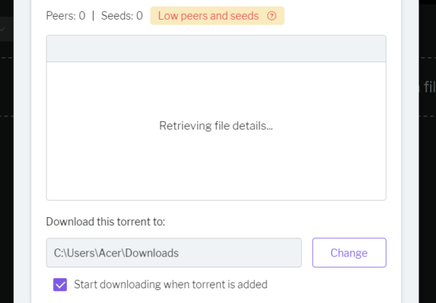This screenshot has width=436, height=303.
Task: Click the light gray dialog margin on the left
Action: pyautogui.click(x=23, y=151)
